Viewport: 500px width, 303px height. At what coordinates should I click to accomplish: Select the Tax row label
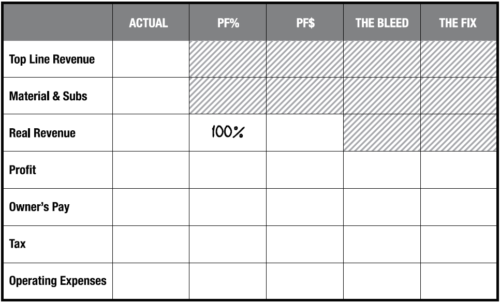(18, 244)
